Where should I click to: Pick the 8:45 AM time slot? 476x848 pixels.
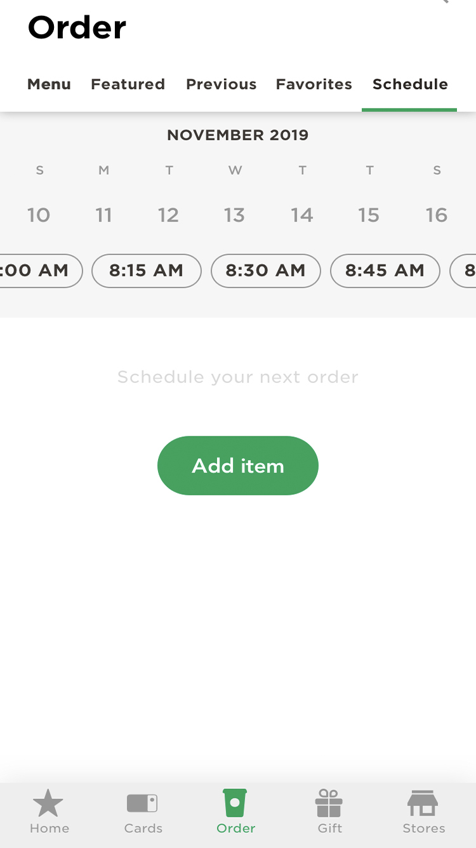click(x=385, y=271)
